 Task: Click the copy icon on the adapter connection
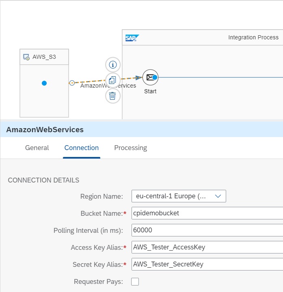(x=112, y=80)
